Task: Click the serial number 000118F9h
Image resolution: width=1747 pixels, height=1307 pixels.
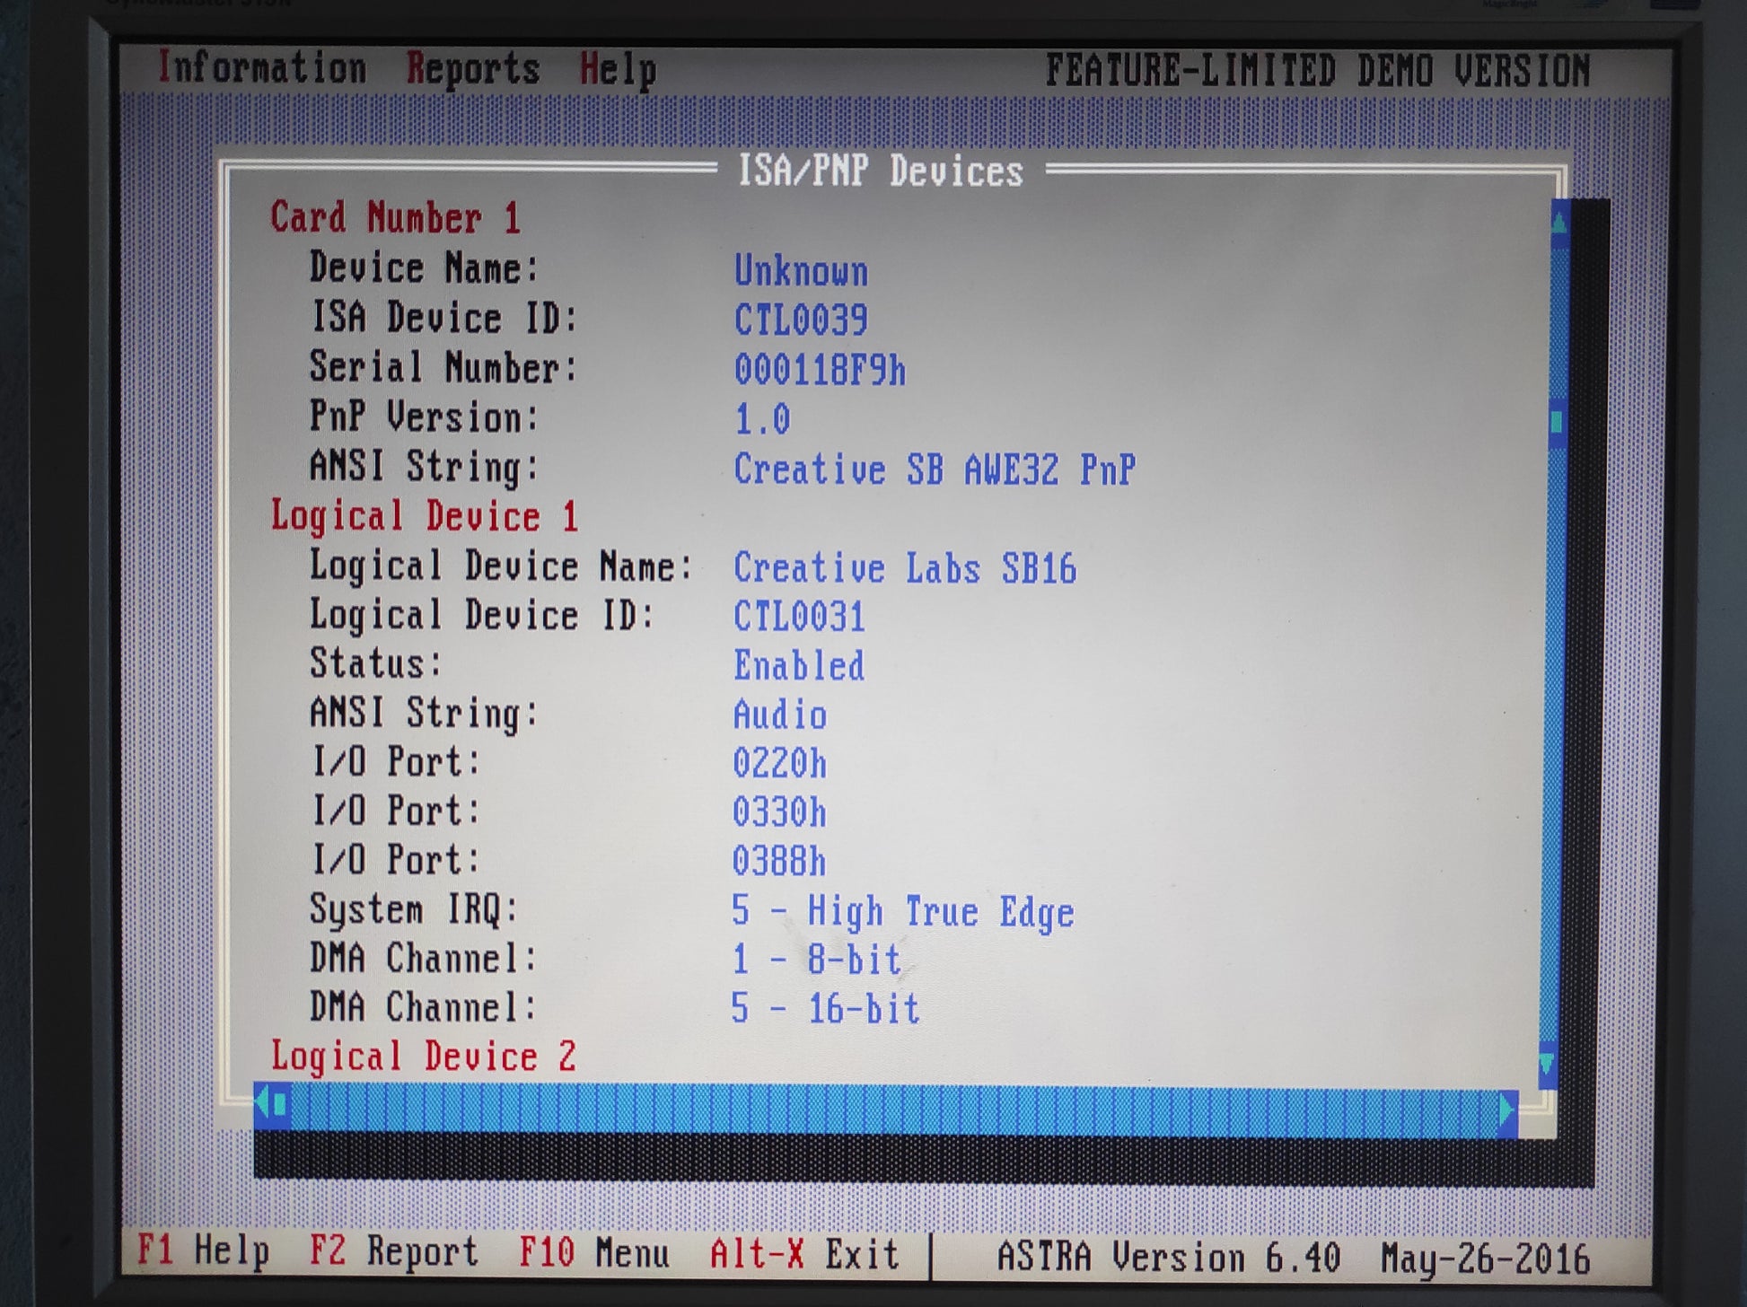Action: (x=821, y=369)
